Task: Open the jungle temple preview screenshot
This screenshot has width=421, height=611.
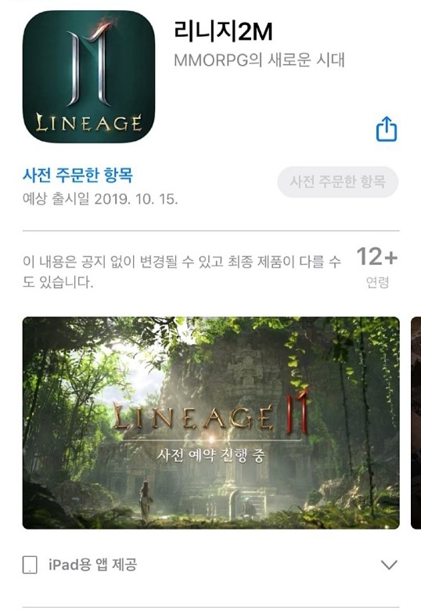Action: tap(210, 423)
